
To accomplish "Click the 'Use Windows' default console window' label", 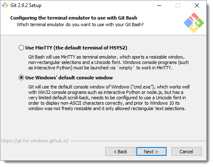I will (x=69, y=78).
